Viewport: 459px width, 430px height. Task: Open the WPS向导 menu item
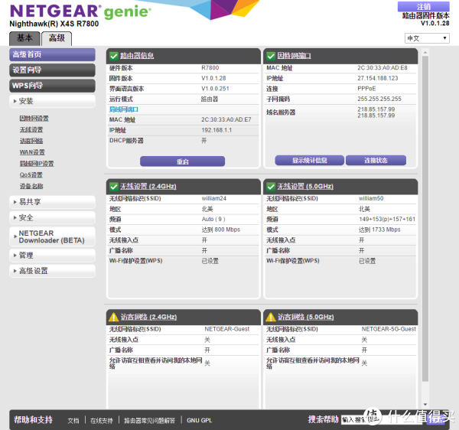coord(52,86)
